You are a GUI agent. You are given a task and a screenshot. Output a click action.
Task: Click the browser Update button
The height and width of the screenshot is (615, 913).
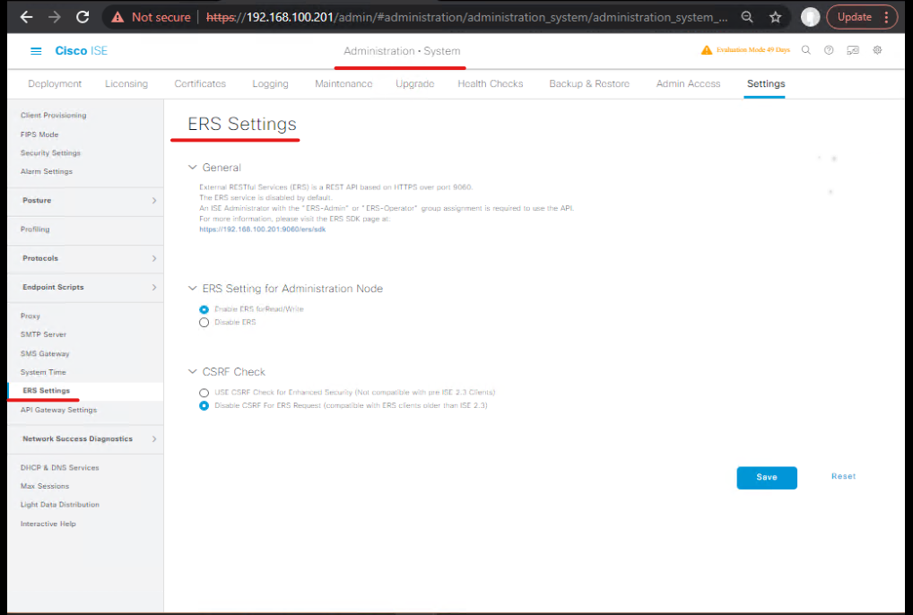click(854, 17)
